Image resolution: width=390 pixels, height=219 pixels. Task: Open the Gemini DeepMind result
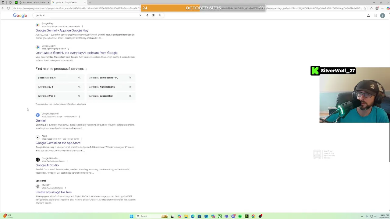point(41,120)
